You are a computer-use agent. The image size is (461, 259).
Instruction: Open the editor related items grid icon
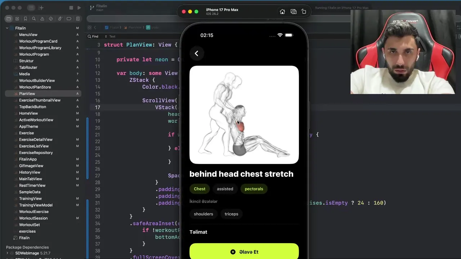point(89,27)
